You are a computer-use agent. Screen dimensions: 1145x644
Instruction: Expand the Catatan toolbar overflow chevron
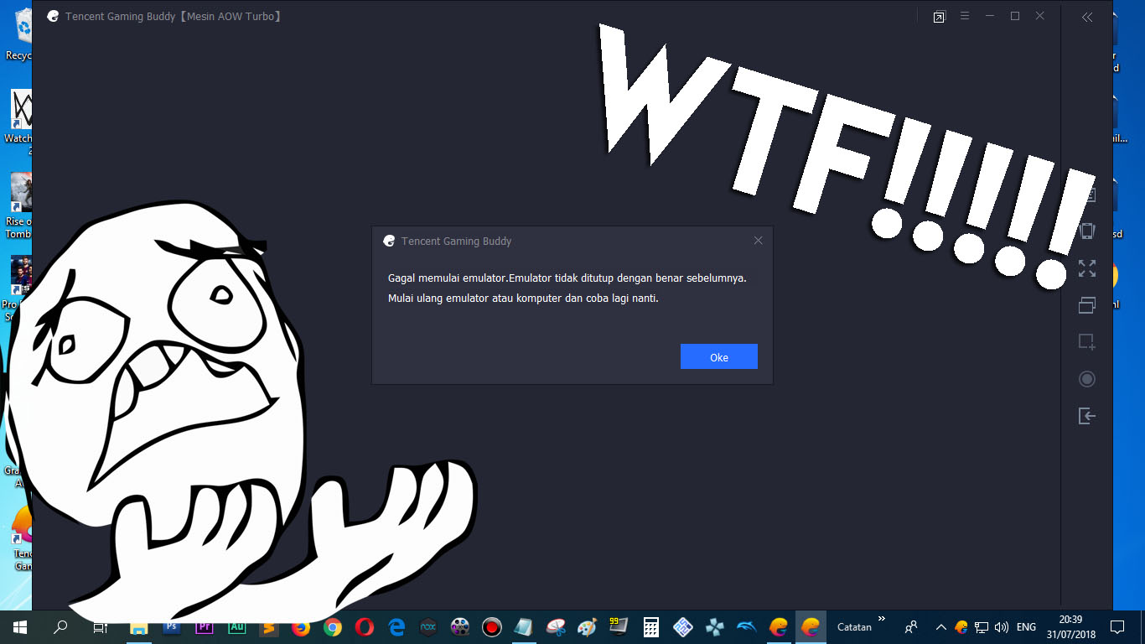tap(882, 619)
